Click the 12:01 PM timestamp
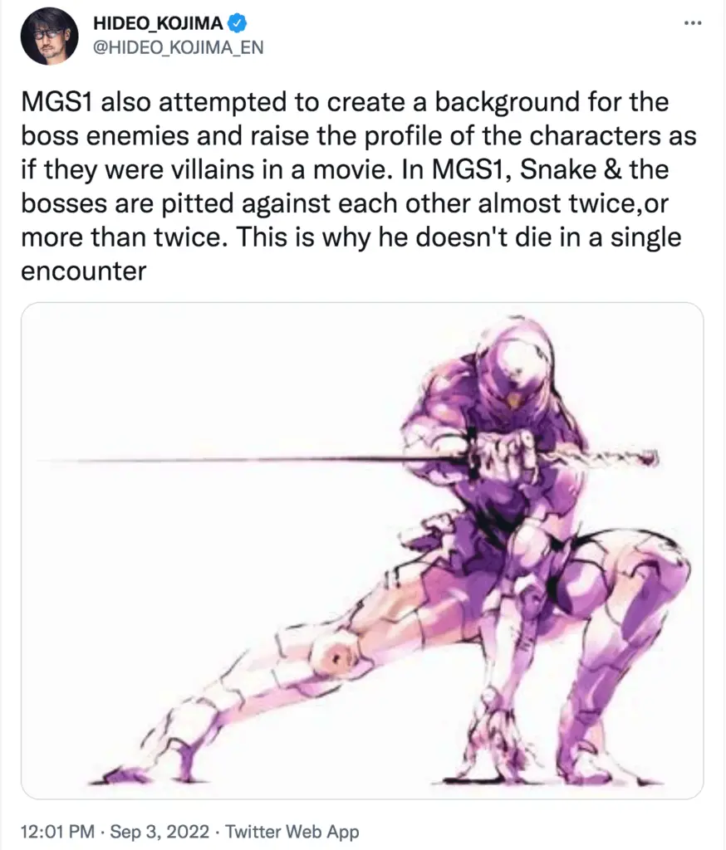Screen dimensions: 726x850 (57, 832)
